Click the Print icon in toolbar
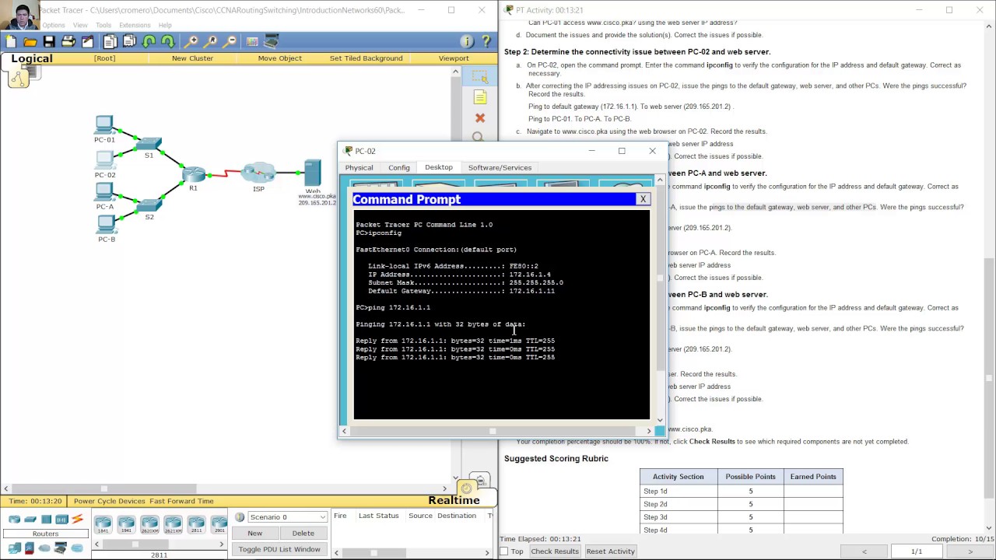The image size is (996, 560). coord(68,42)
